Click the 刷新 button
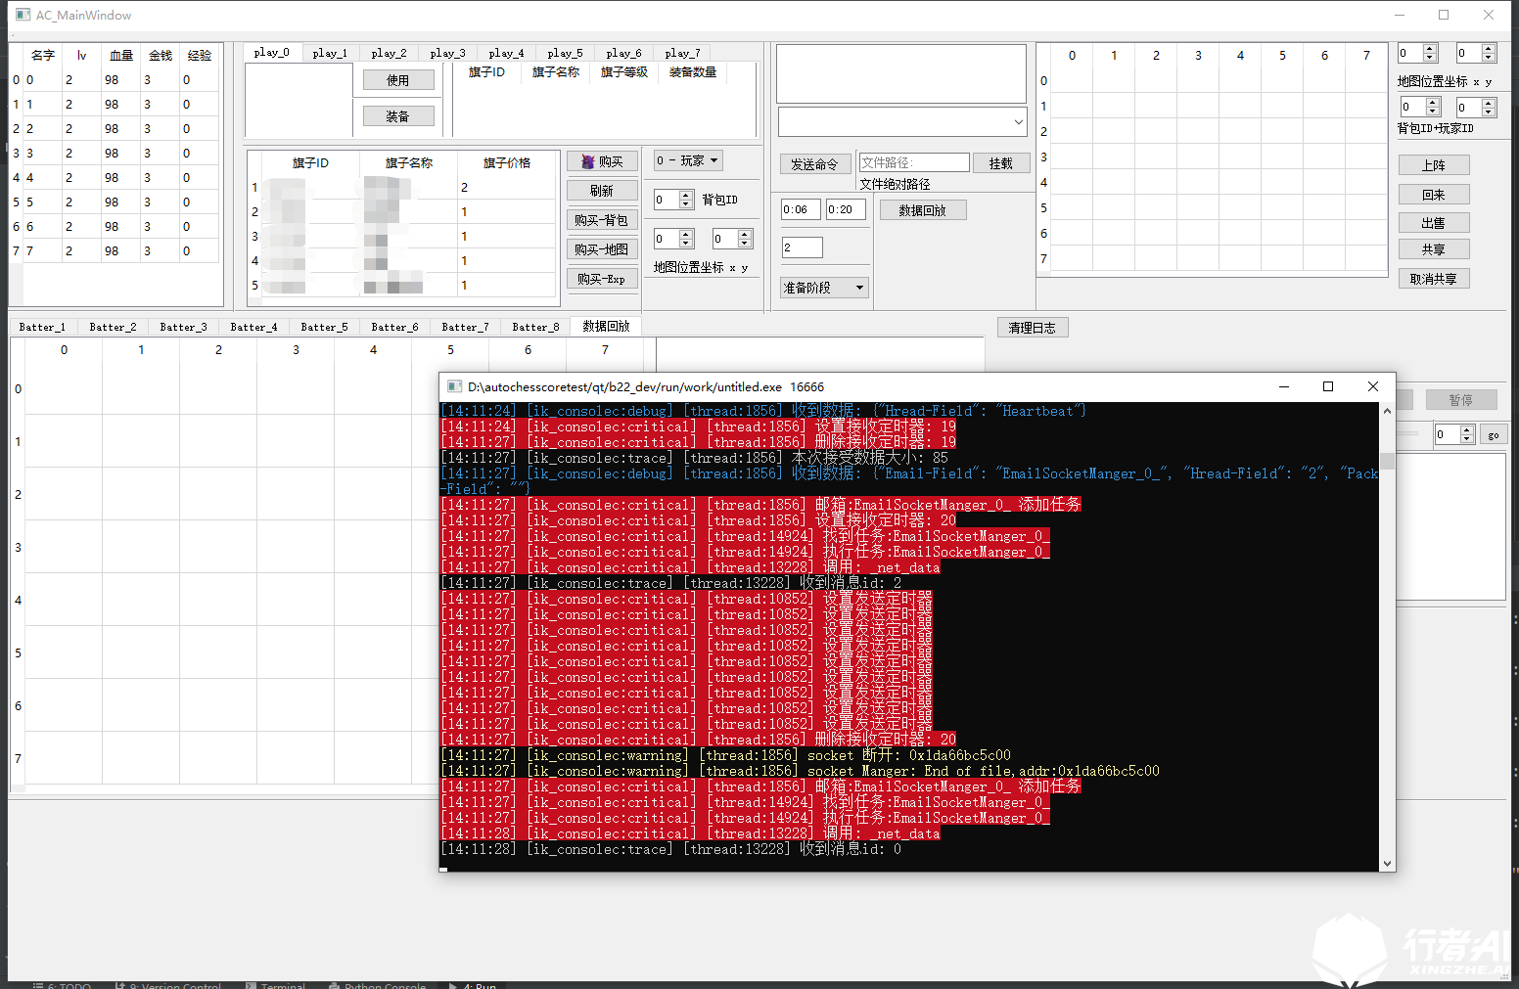This screenshot has height=989, width=1519. [602, 191]
